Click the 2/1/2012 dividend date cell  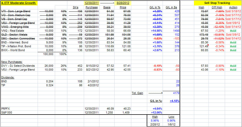pyautogui.click(x=92, y=81)
